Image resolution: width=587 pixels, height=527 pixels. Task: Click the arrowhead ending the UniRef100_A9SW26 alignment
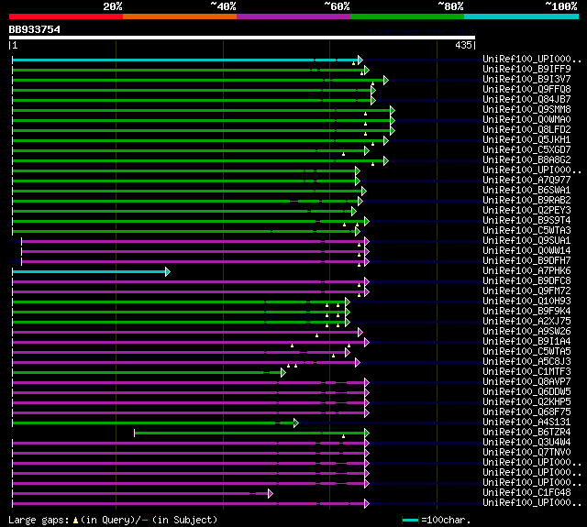360,332
